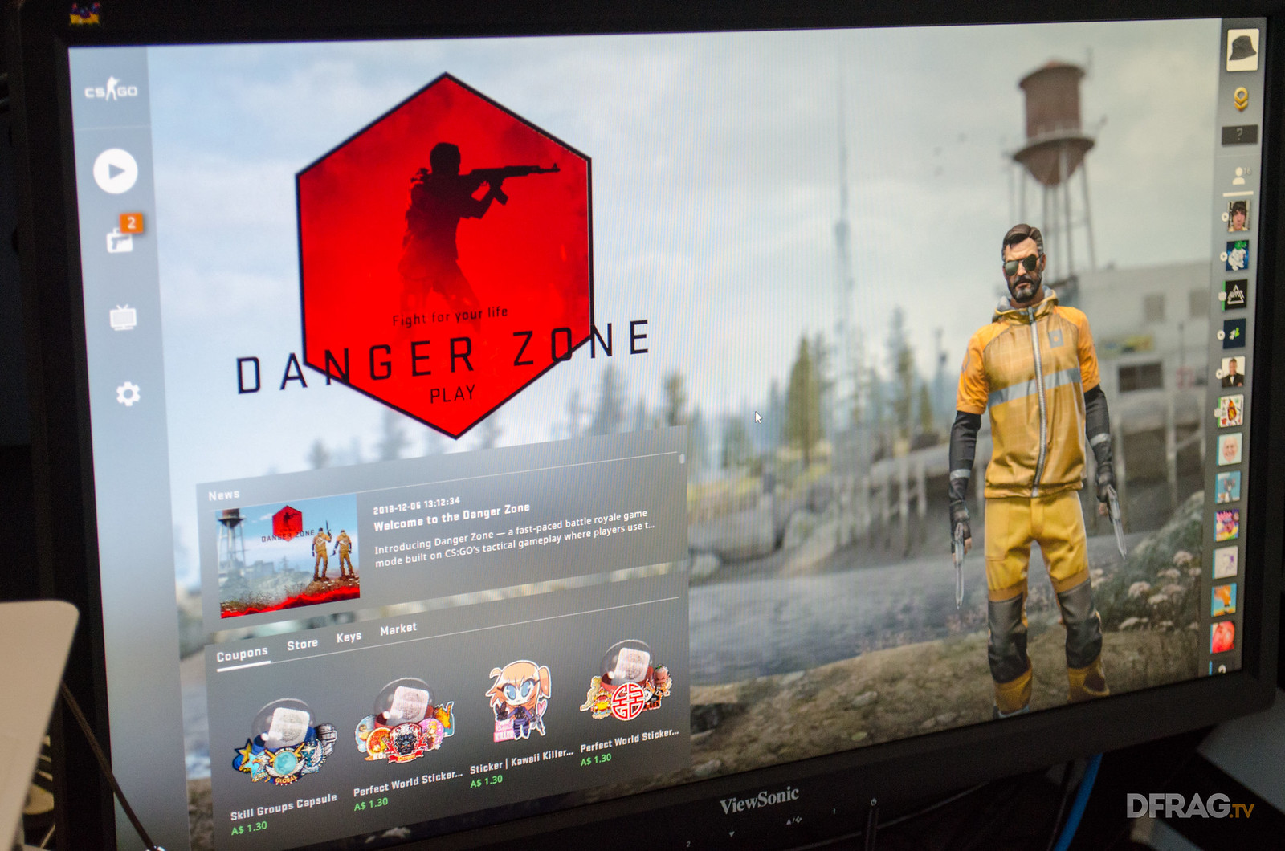Screen dimensions: 1285x851
Task: Click the Perfect World capsule with red emblem
Action: pos(628,681)
